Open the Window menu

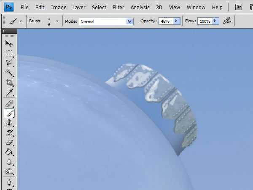[196, 8]
